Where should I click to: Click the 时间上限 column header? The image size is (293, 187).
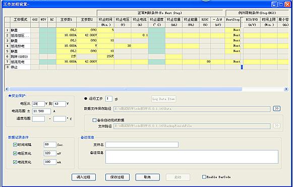[x=269, y=20]
